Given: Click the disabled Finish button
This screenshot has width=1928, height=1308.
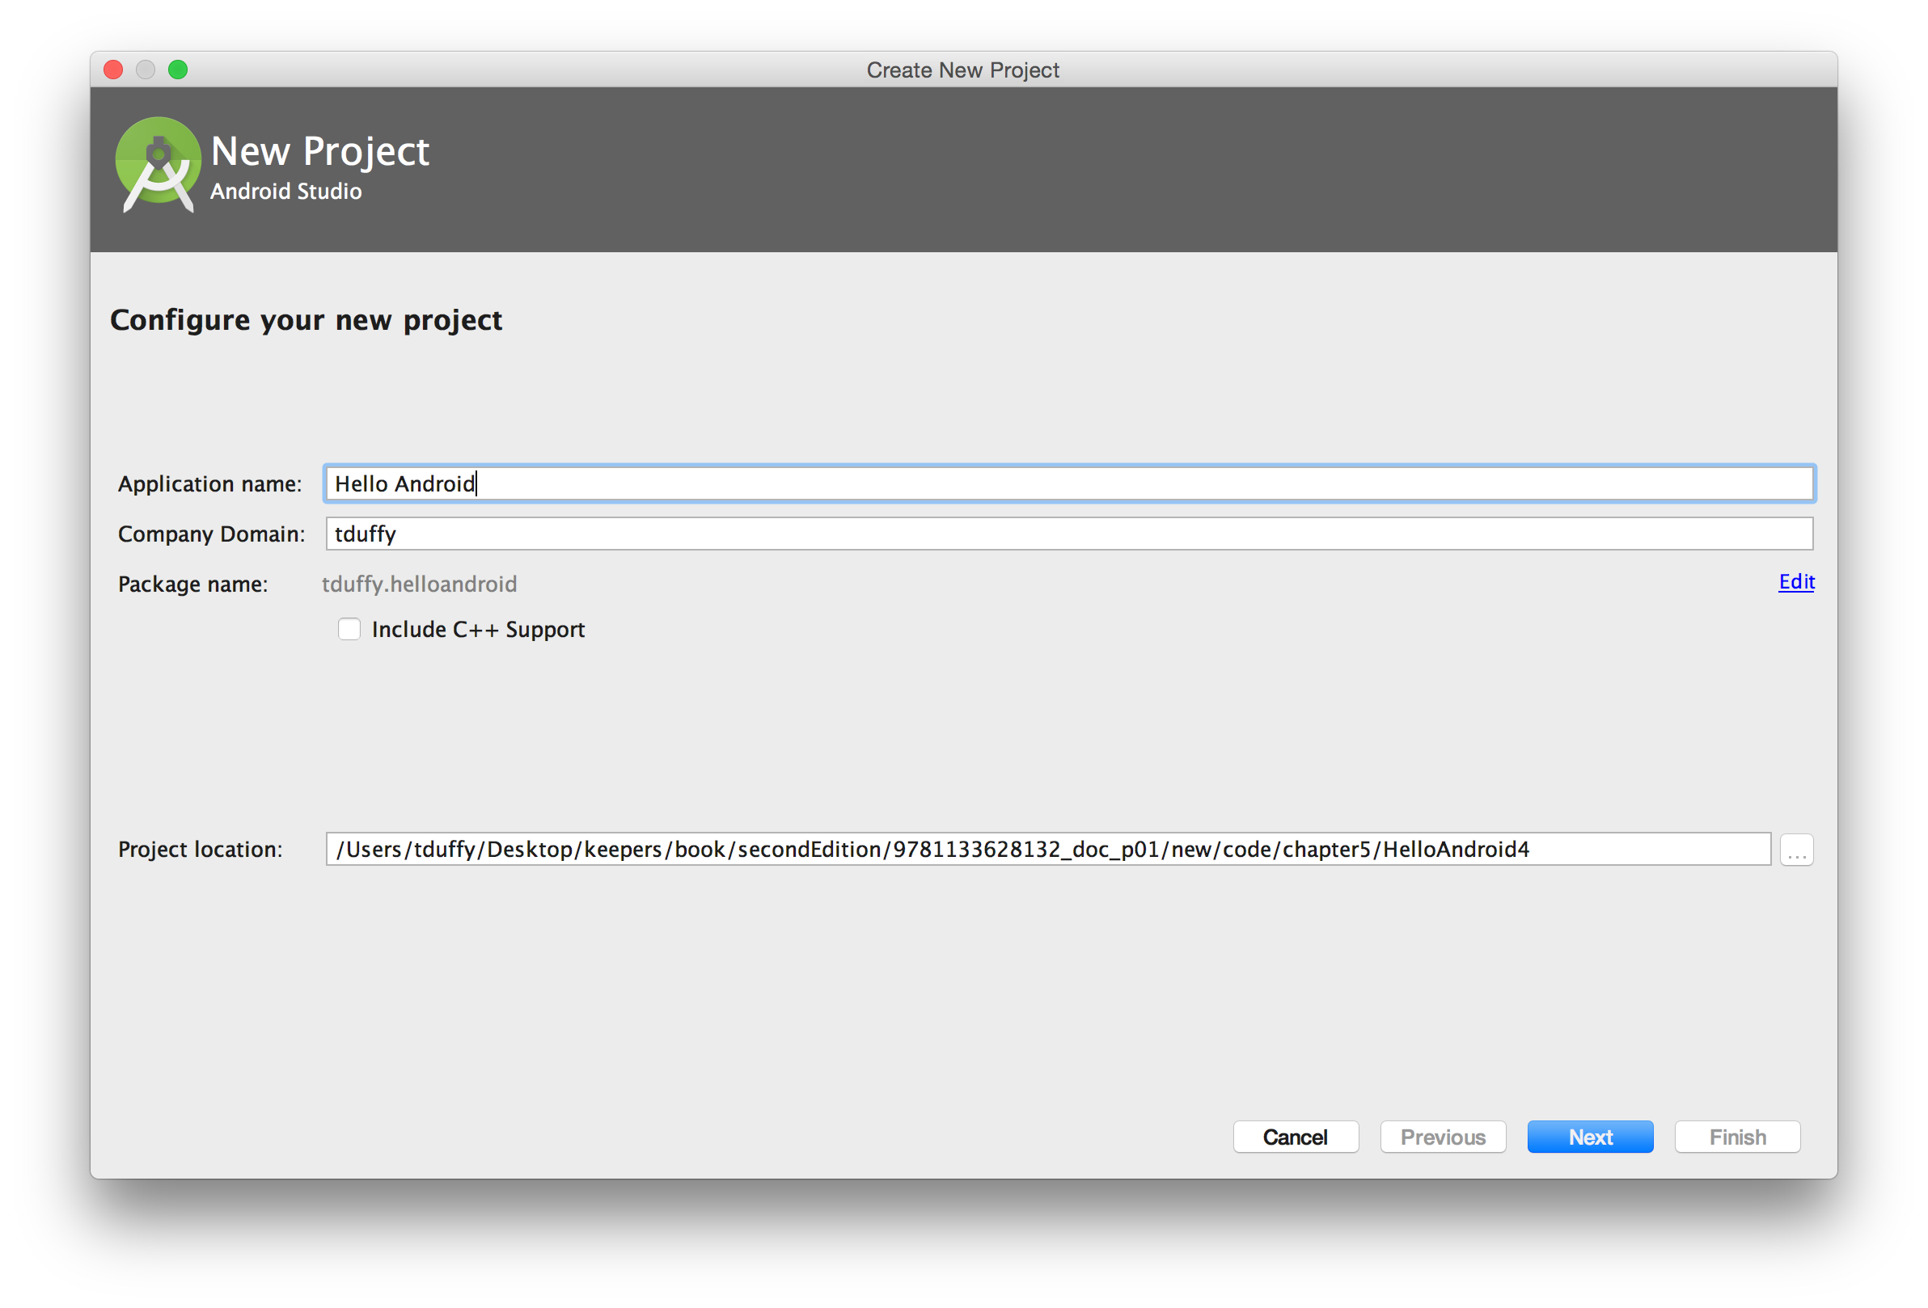Looking at the screenshot, I should click(x=1737, y=1137).
